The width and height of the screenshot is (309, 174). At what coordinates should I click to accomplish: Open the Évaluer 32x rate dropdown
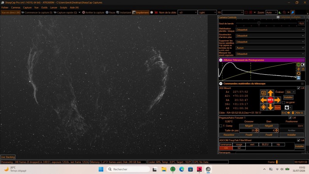point(290,92)
